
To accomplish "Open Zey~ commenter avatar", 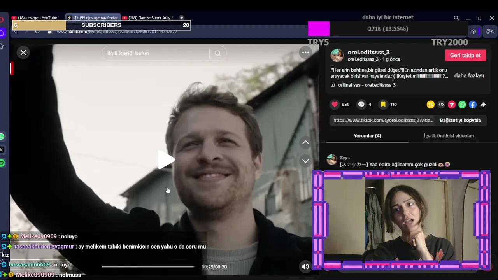I will click(331, 159).
